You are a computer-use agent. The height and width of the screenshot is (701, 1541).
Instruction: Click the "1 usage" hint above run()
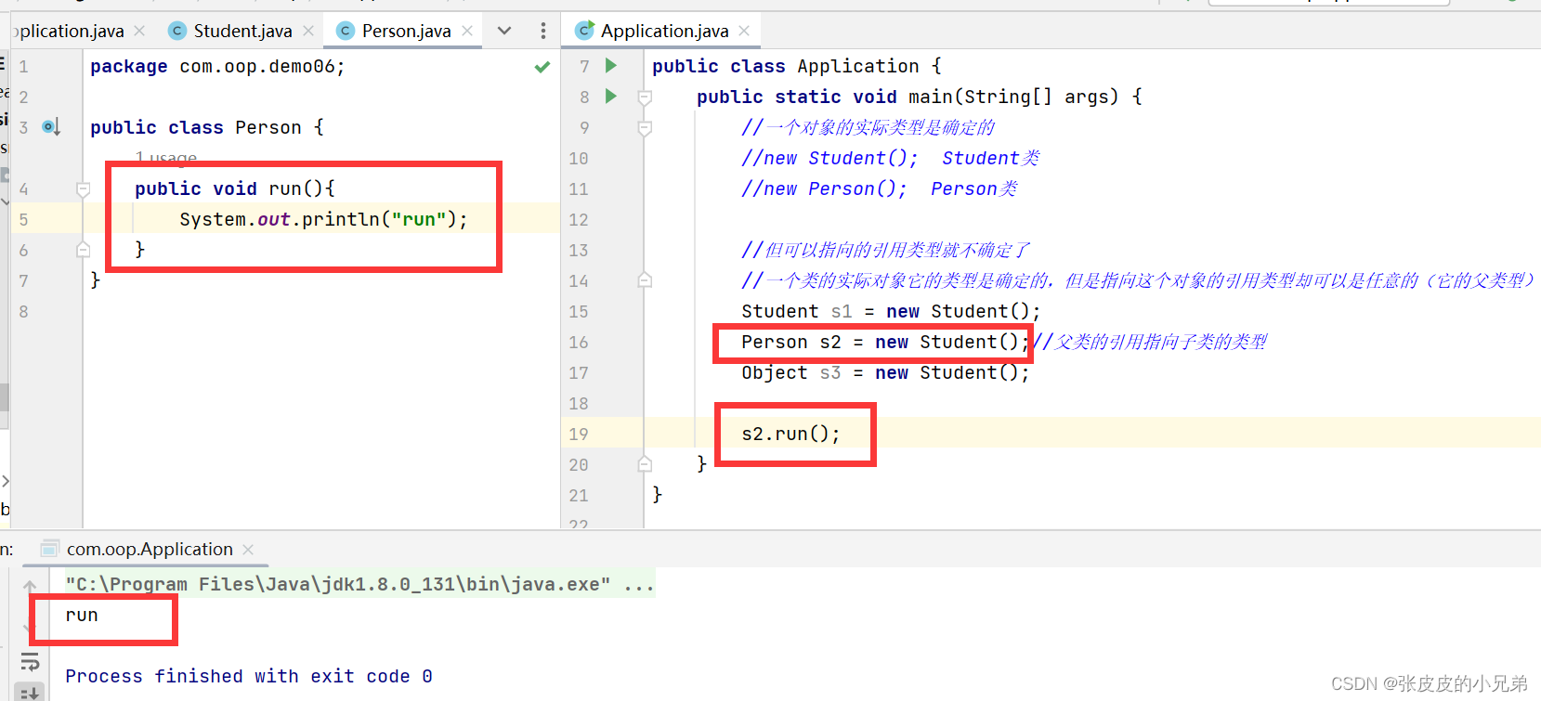166,157
